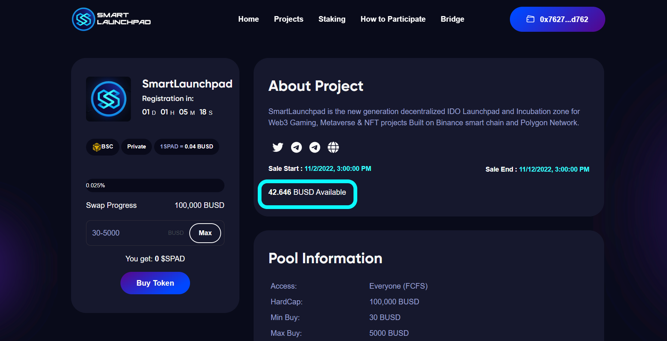Screen dimensions: 667x341
Task: Click the You get 0 $SPAD text
Action: (x=155, y=259)
